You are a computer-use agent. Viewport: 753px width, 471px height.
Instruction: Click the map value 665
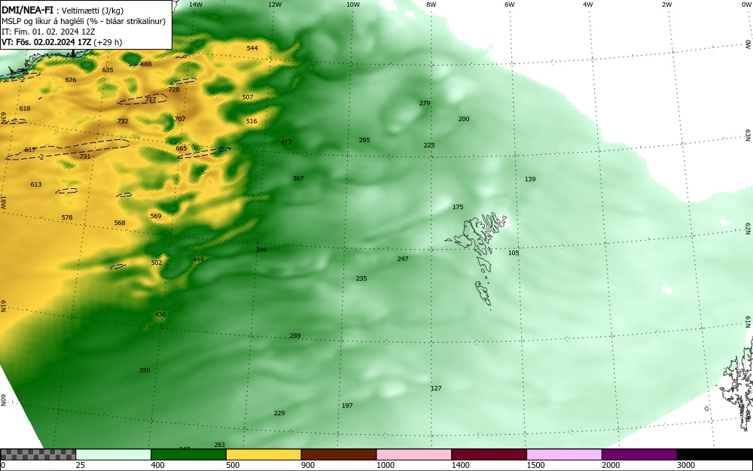181,149
